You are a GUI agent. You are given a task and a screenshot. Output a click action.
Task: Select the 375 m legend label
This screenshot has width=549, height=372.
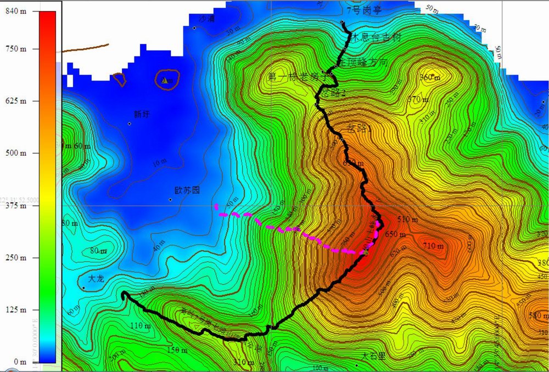coord(16,205)
